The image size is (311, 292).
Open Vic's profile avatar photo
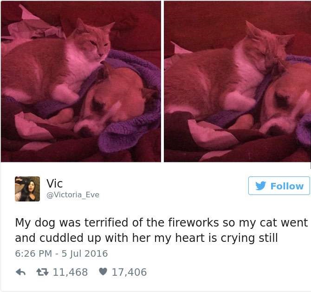pyautogui.click(x=27, y=189)
